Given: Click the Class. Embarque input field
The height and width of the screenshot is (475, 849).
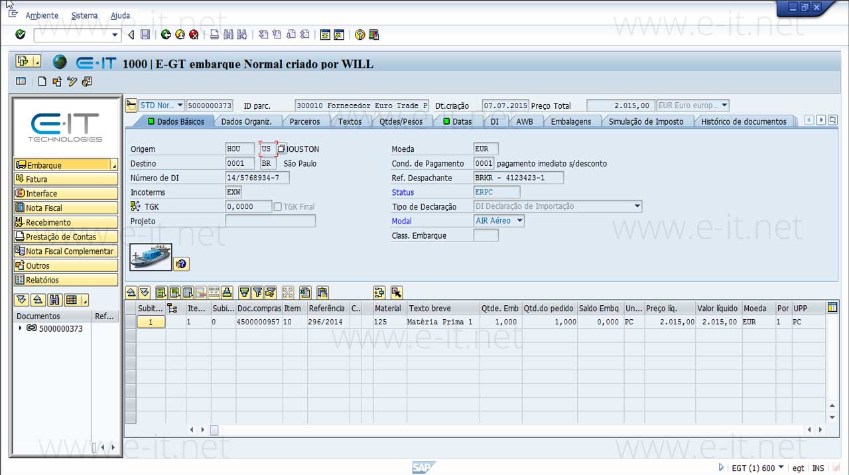Looking at the screenshot, I should (486, 236).
